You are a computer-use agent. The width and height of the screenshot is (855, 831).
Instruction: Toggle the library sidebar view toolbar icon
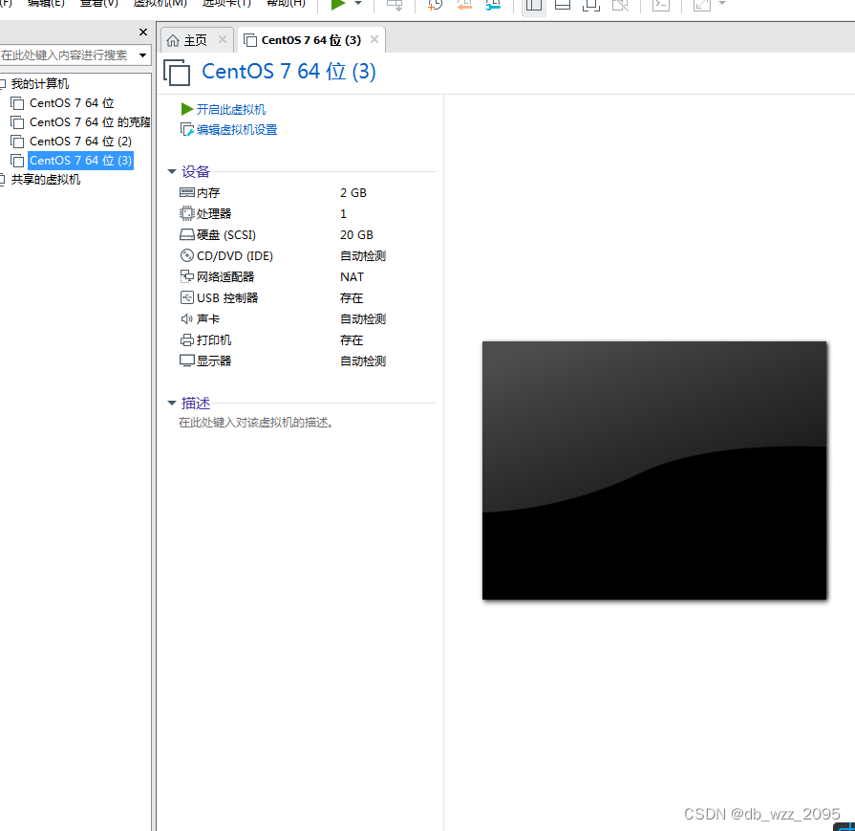point(534,6)
